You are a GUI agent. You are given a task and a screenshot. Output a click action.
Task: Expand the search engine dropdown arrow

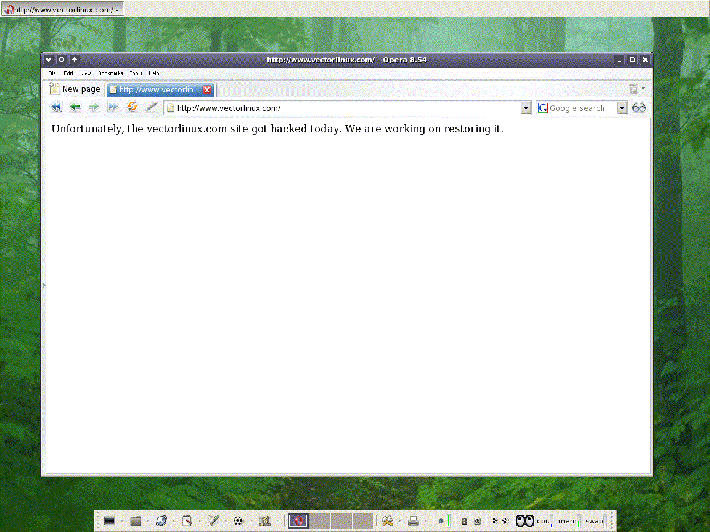622,108
